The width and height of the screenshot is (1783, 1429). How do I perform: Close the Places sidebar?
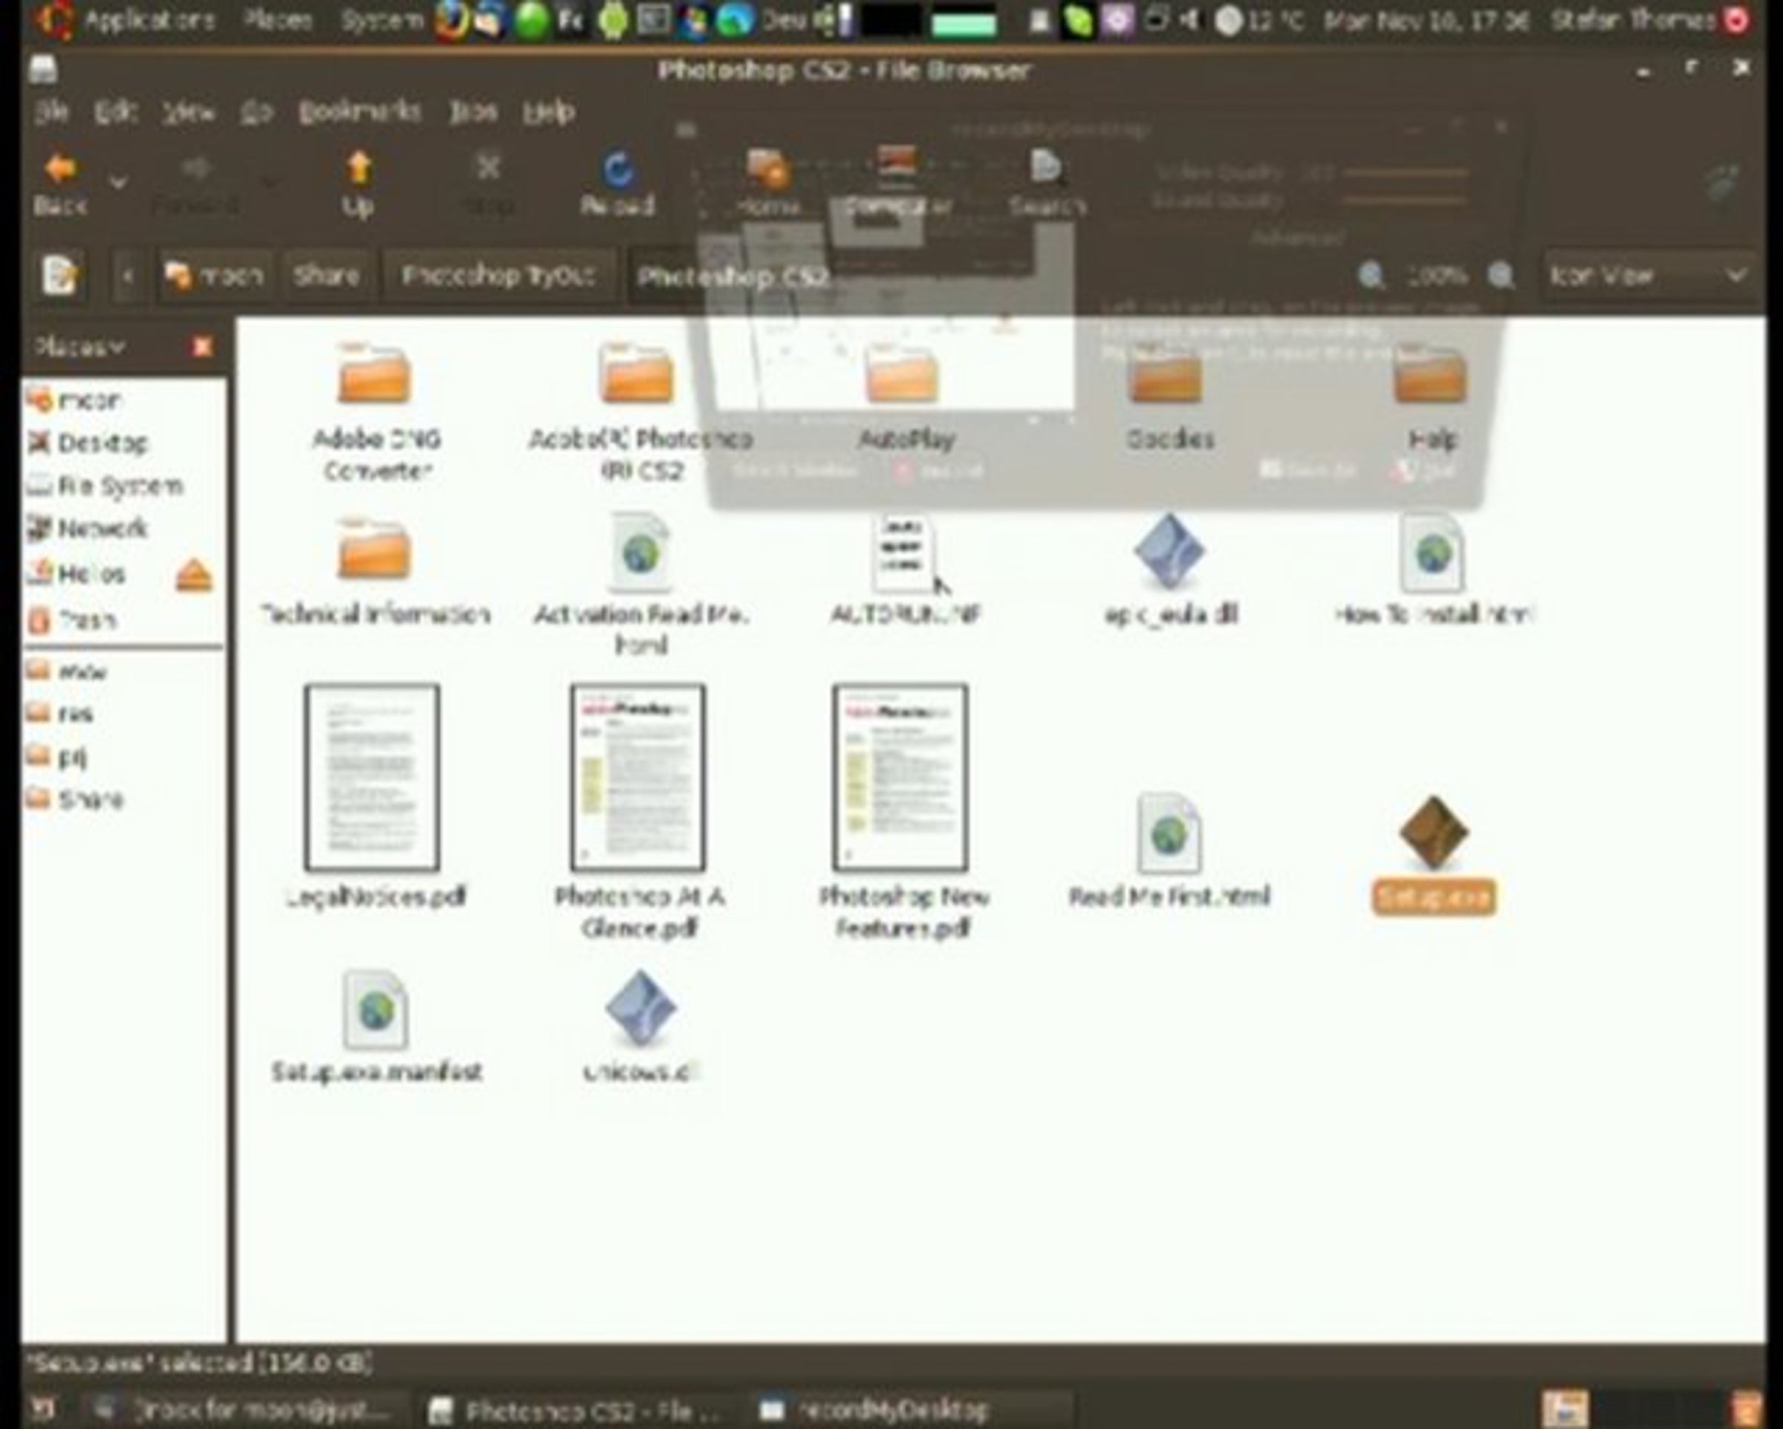[202, 348]
